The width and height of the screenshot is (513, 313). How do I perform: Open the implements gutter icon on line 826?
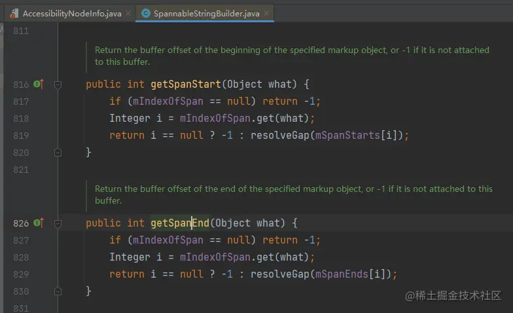click(39, 223)
